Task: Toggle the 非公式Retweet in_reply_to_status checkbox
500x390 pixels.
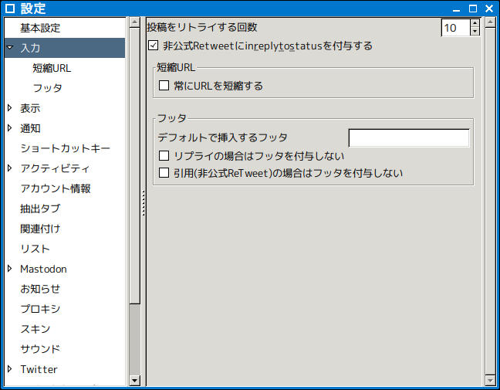Action: pos(153,46)
